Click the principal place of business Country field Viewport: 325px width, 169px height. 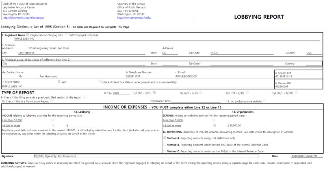[314, 64]
